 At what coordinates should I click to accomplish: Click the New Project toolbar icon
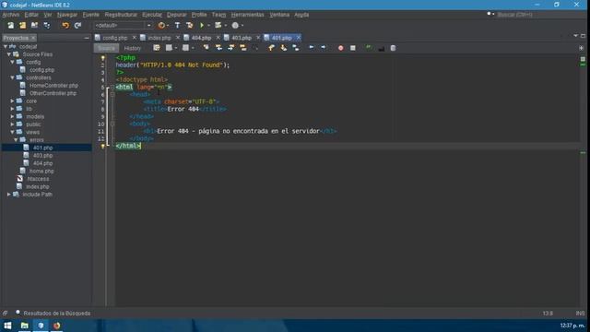pyautogui.click(x=22, y=25)
